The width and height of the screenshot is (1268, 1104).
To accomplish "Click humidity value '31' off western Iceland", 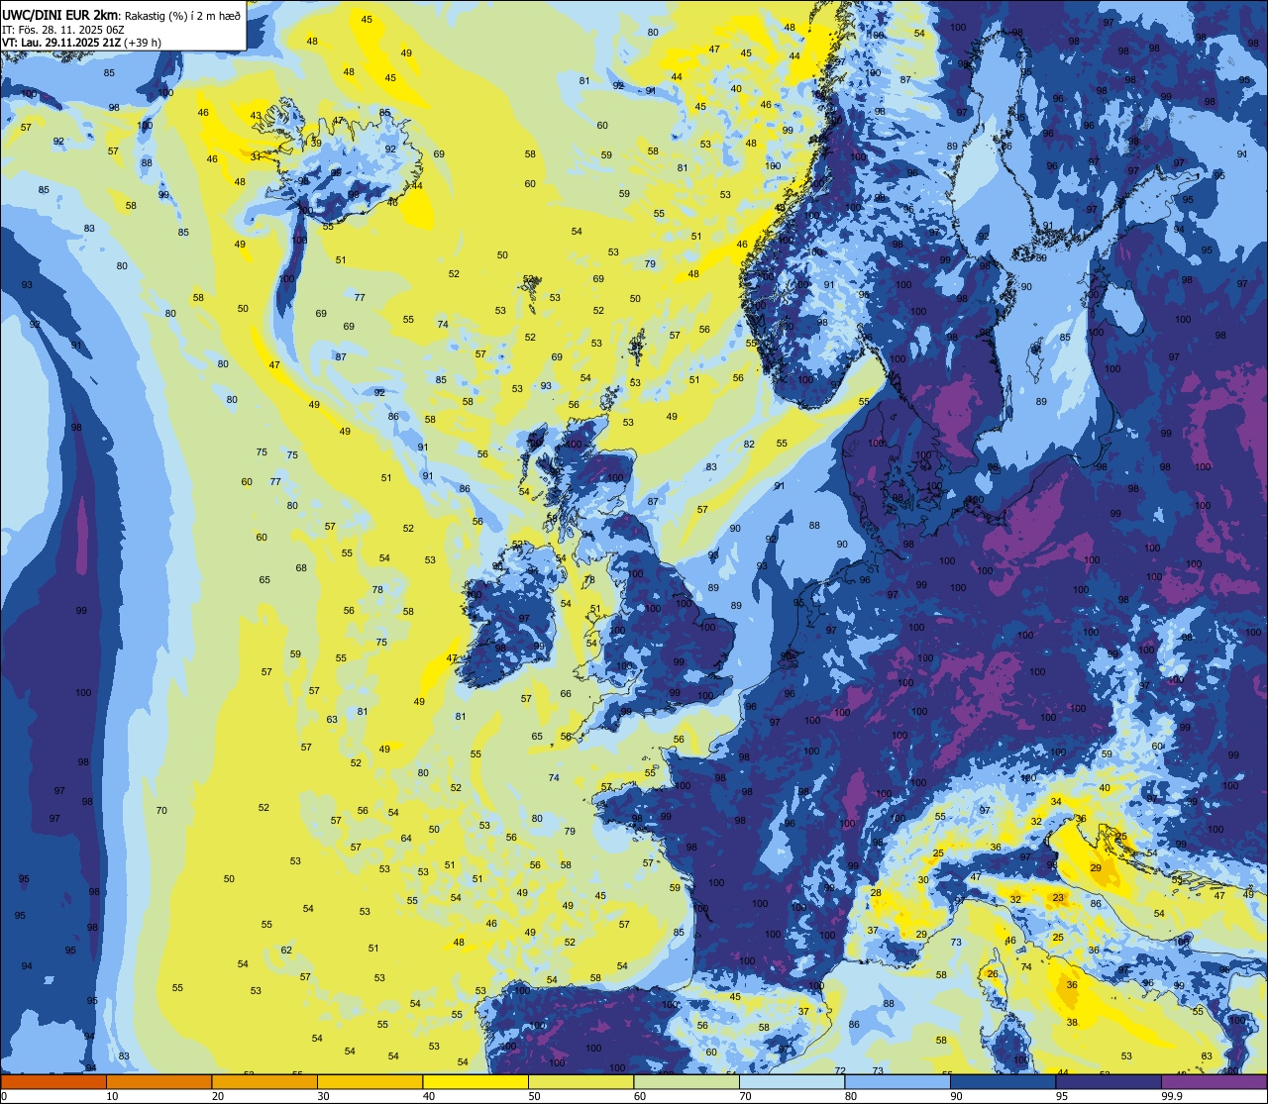I will coord(256,156).
